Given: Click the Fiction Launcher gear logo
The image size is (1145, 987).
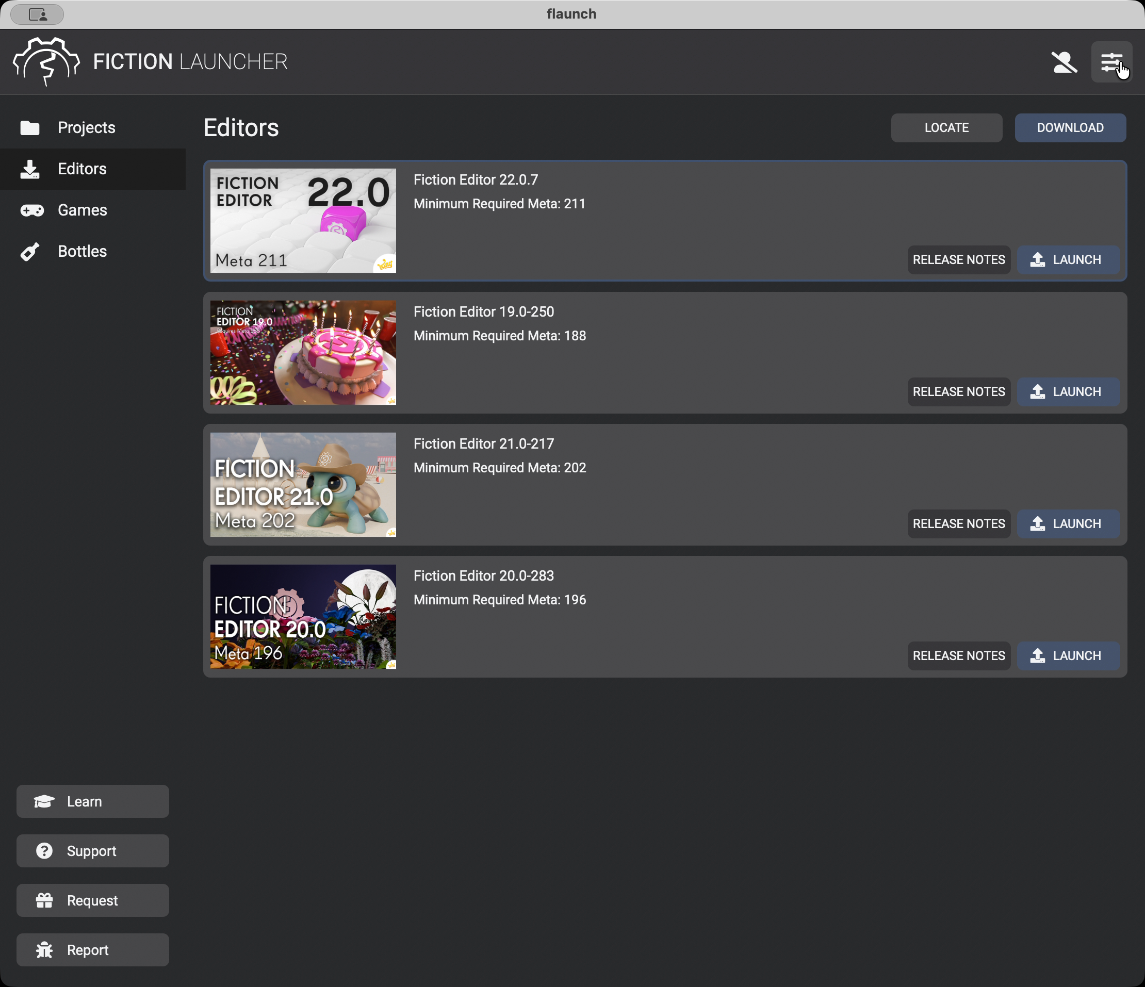Looking at the screenshot, I should (x=46, y=61).
